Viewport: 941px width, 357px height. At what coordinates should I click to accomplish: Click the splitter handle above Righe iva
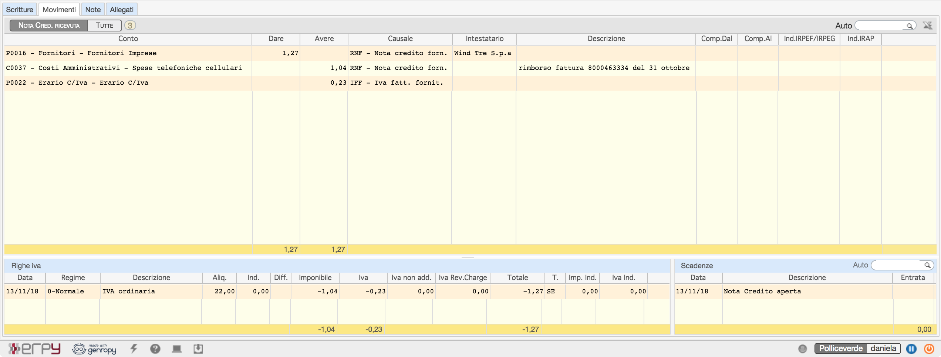pos(468,257)
